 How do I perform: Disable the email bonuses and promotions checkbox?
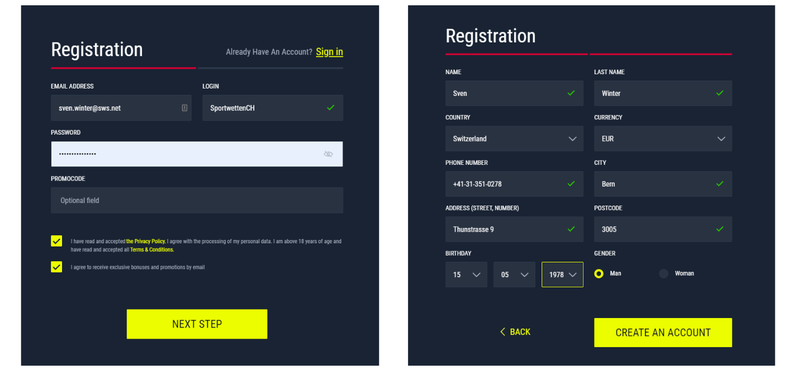[x=56, y=267]
